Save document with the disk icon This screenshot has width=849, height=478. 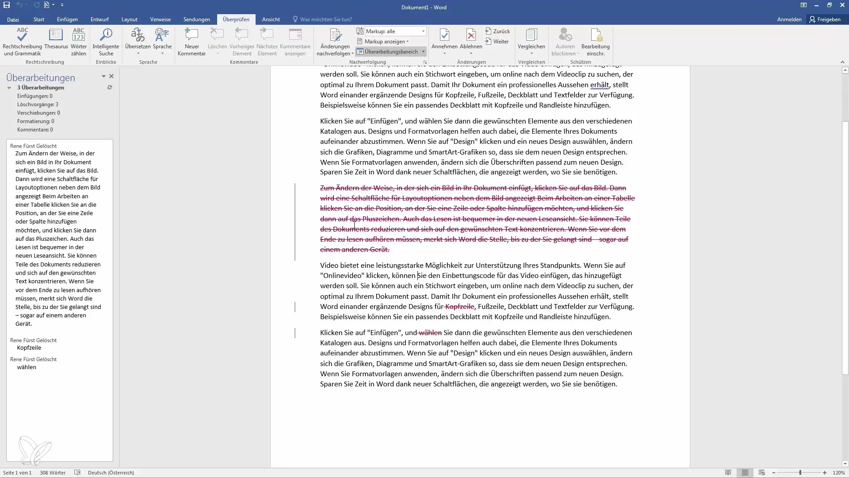[7, 5]
